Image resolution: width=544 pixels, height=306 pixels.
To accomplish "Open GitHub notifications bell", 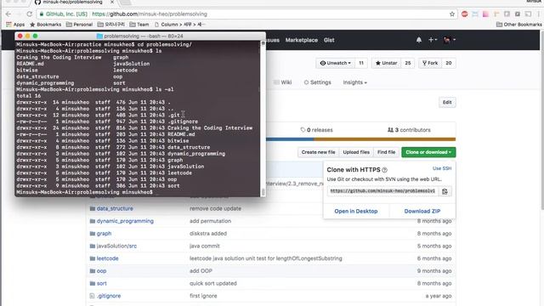I will [419, 40].
